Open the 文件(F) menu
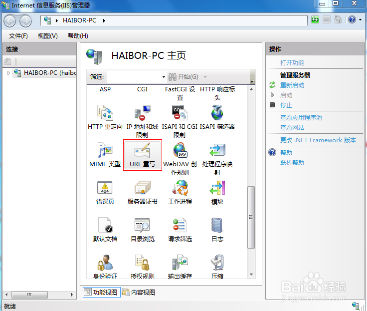Screen dimensions: 367x311 pos(18,36)
